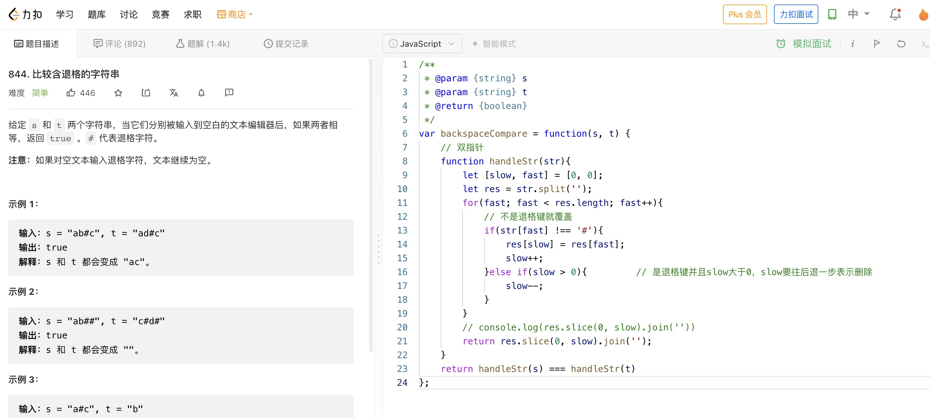Image resolution: width=930 pixels, height=418 pixels.
Task: Open the 题解 (1.4k) tab
Action: tap(203, 44)
